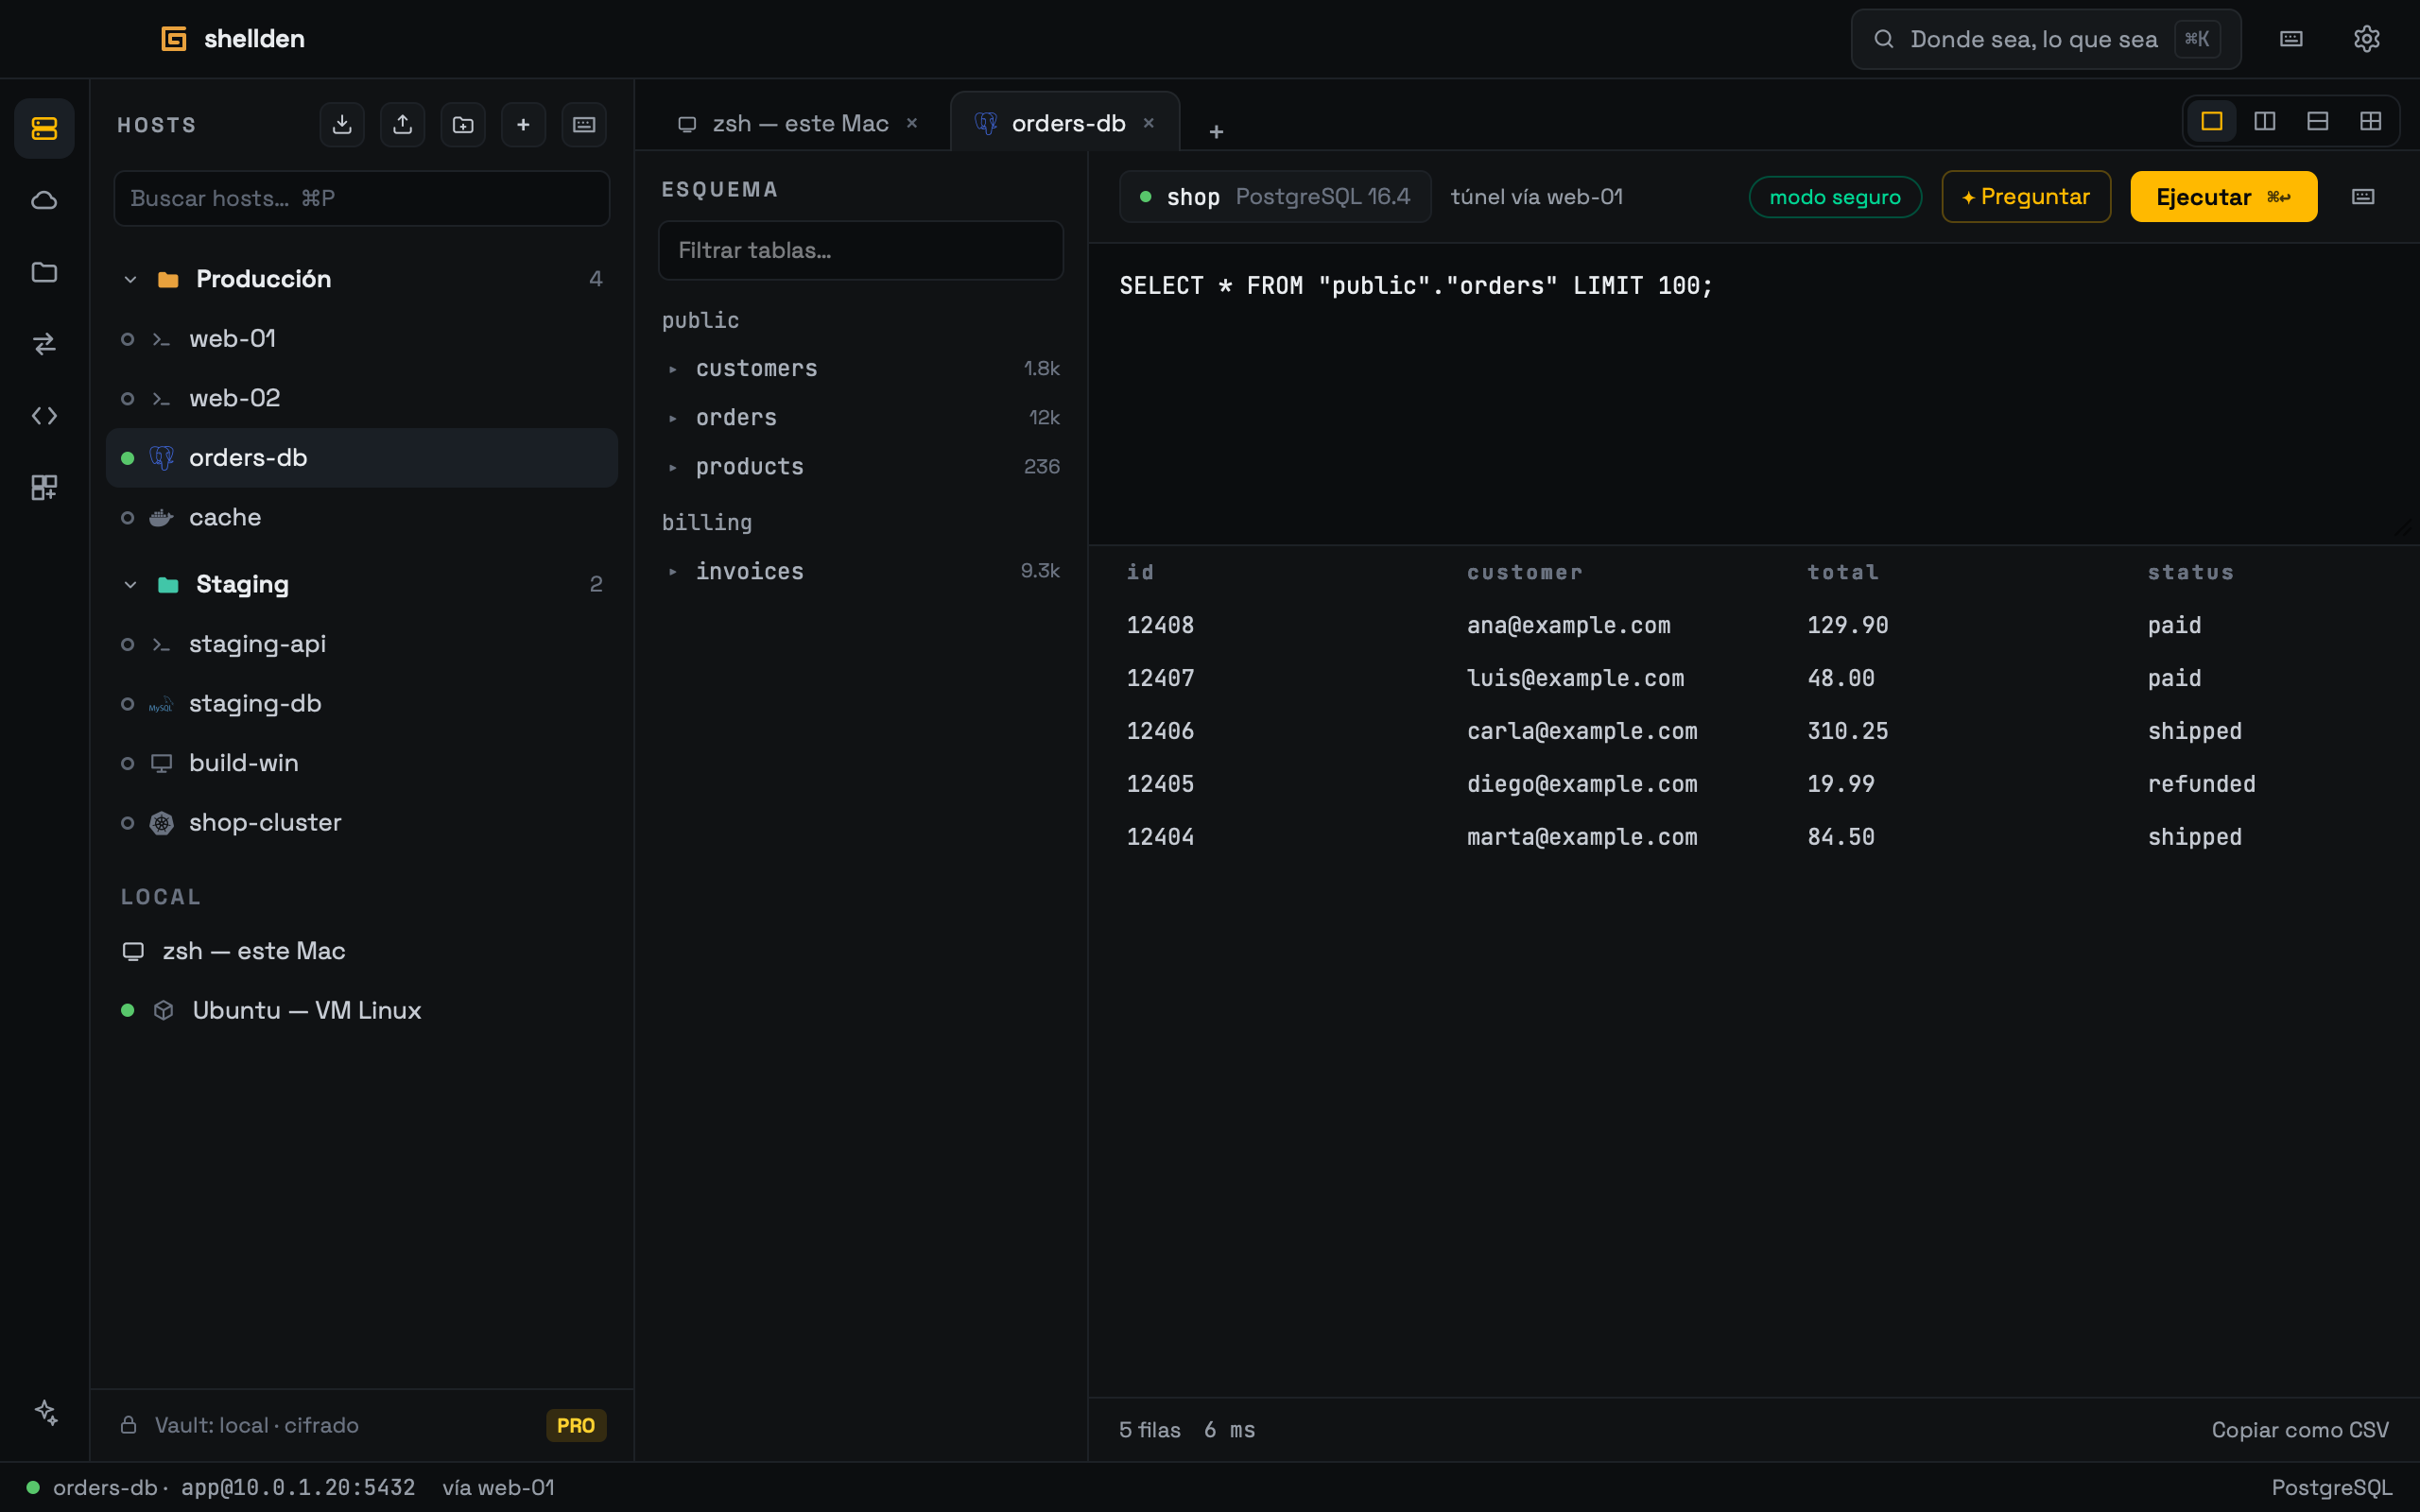Expand the customers table in schema

pyautogui.click(x=672, y=369)
